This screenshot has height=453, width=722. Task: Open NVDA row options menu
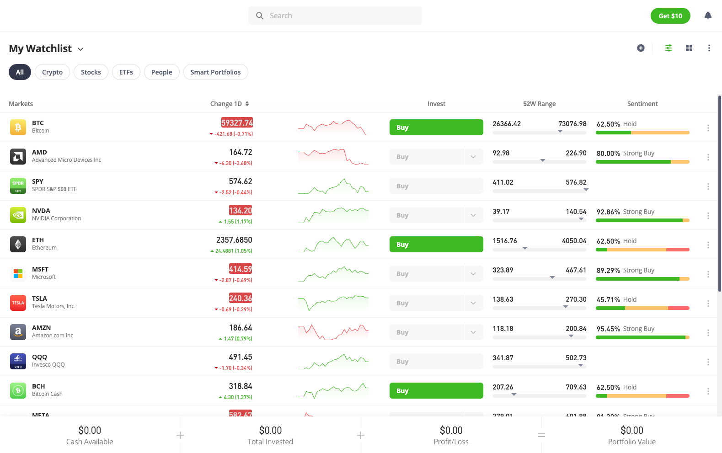708,216
